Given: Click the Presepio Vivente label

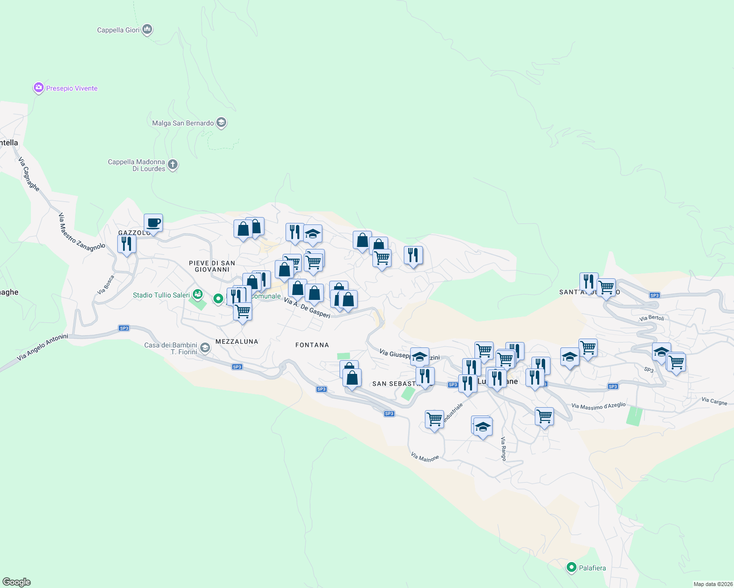Looking at the screenshot, I should click(x=72, y=88).
